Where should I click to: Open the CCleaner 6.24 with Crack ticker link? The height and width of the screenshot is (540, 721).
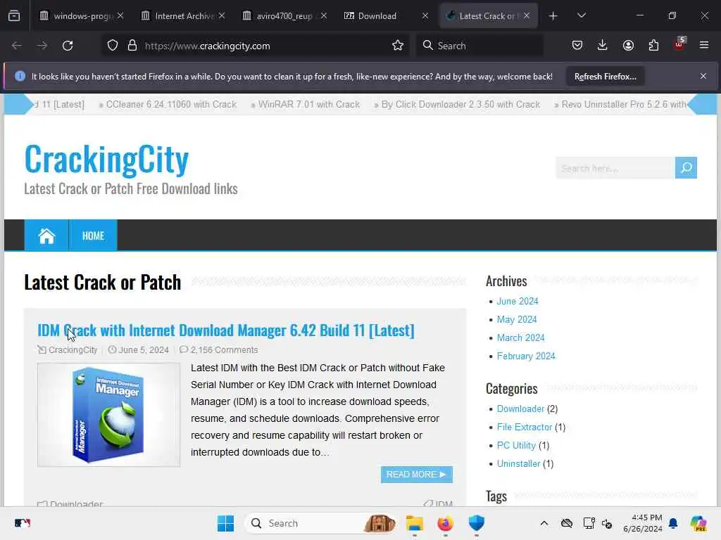[x=171, y=105]
